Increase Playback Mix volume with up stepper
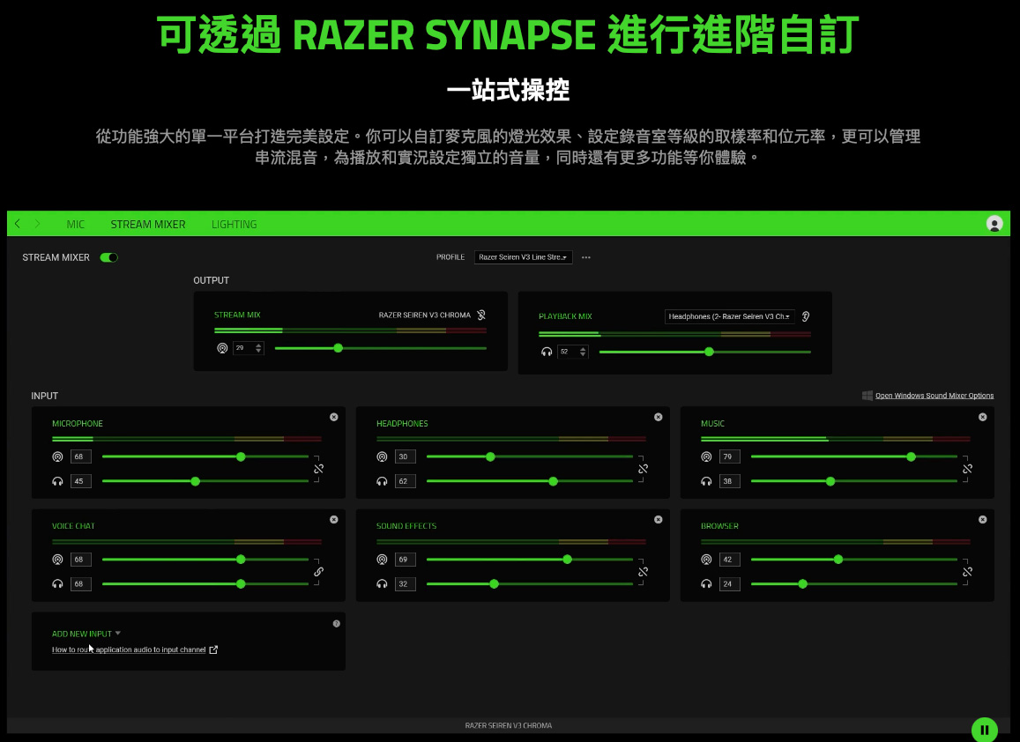This screenshot has height=742, width=1020. tap(583, 349)
